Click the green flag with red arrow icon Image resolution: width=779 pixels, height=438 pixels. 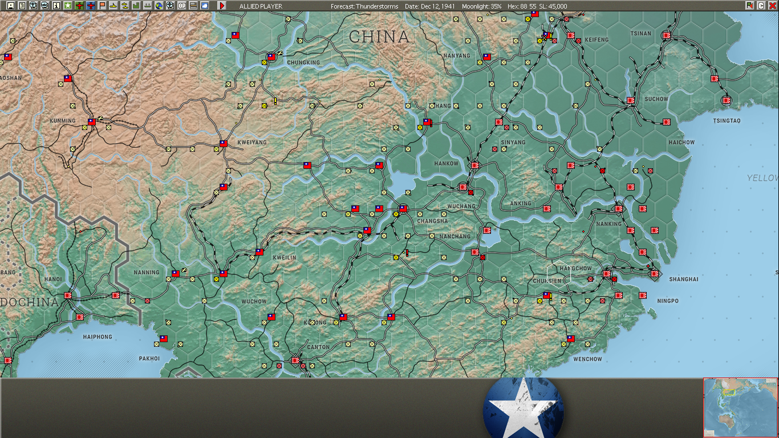point(750,6)
